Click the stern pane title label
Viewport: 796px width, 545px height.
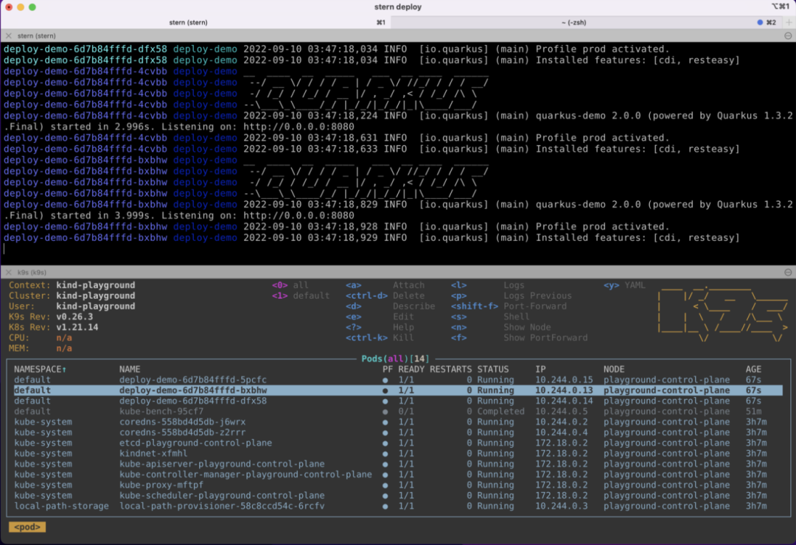37,36
